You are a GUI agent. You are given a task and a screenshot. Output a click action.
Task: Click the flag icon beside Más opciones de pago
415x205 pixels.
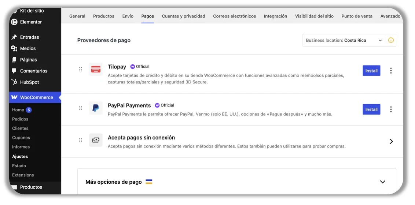pos(149,182)
